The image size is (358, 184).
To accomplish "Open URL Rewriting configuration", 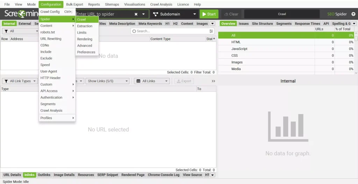I will pyautogui.click(x=57, y=39).
